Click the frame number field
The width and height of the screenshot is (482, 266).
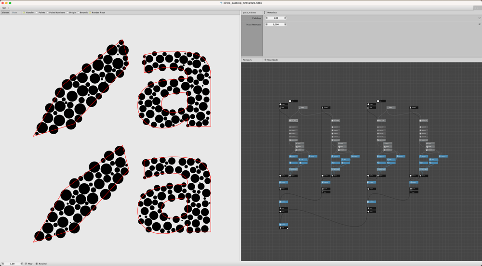tap(13, 264)
